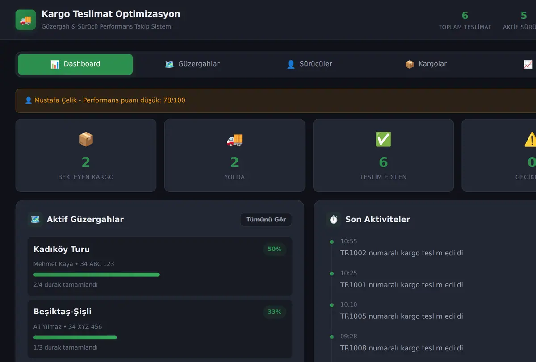Click the package icon on Kargolar tab
The height and width of the screenshot is (362, 536).
(x=410, y=64)
